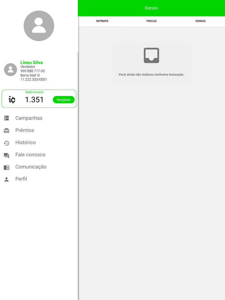This screenshot has width=225, height=300.
Task: Click the Lineu Silva name link
Action: pyautogui.click(x=32, y=62)
